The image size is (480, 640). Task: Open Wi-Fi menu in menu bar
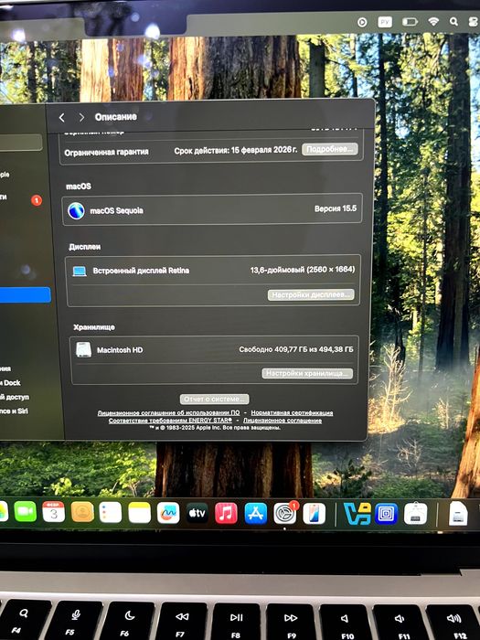pos(433,21)
